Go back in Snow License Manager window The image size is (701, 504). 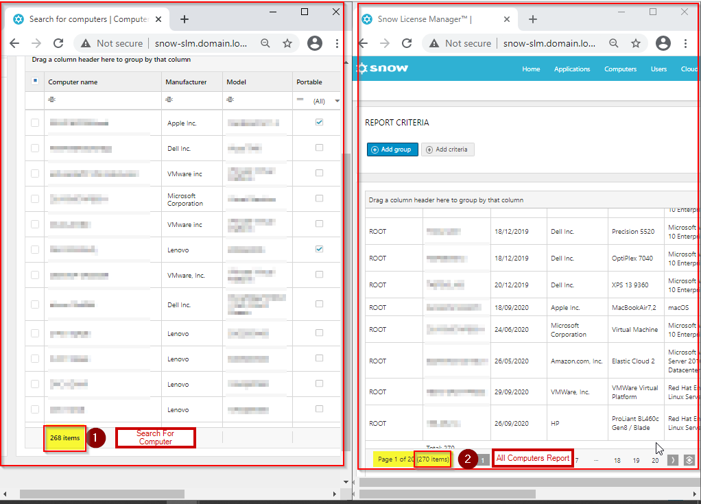point(363,43)
